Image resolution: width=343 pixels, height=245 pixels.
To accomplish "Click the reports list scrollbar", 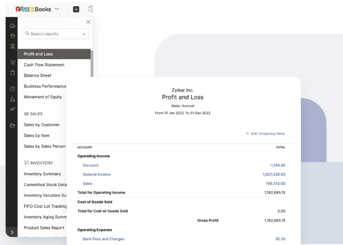I will pos(92,64).
